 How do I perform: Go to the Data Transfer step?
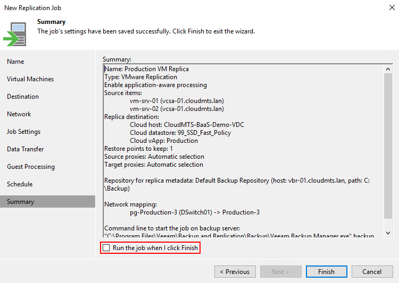pos(26,149)
